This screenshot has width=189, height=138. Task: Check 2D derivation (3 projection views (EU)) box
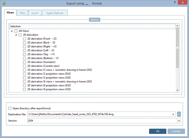[24, 74]
